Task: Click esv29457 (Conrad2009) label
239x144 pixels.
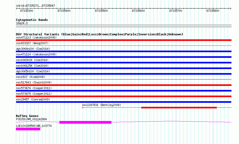Action: 33,99
